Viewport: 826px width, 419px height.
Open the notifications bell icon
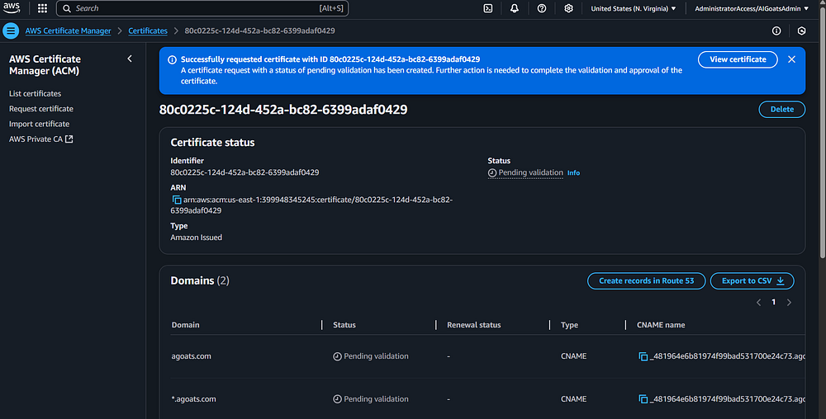(515, 8)
